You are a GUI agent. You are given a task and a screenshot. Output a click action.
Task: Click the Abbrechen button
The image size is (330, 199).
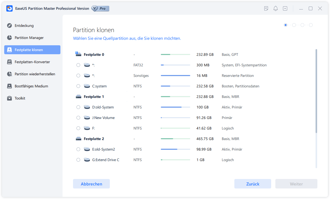point(91,184)
